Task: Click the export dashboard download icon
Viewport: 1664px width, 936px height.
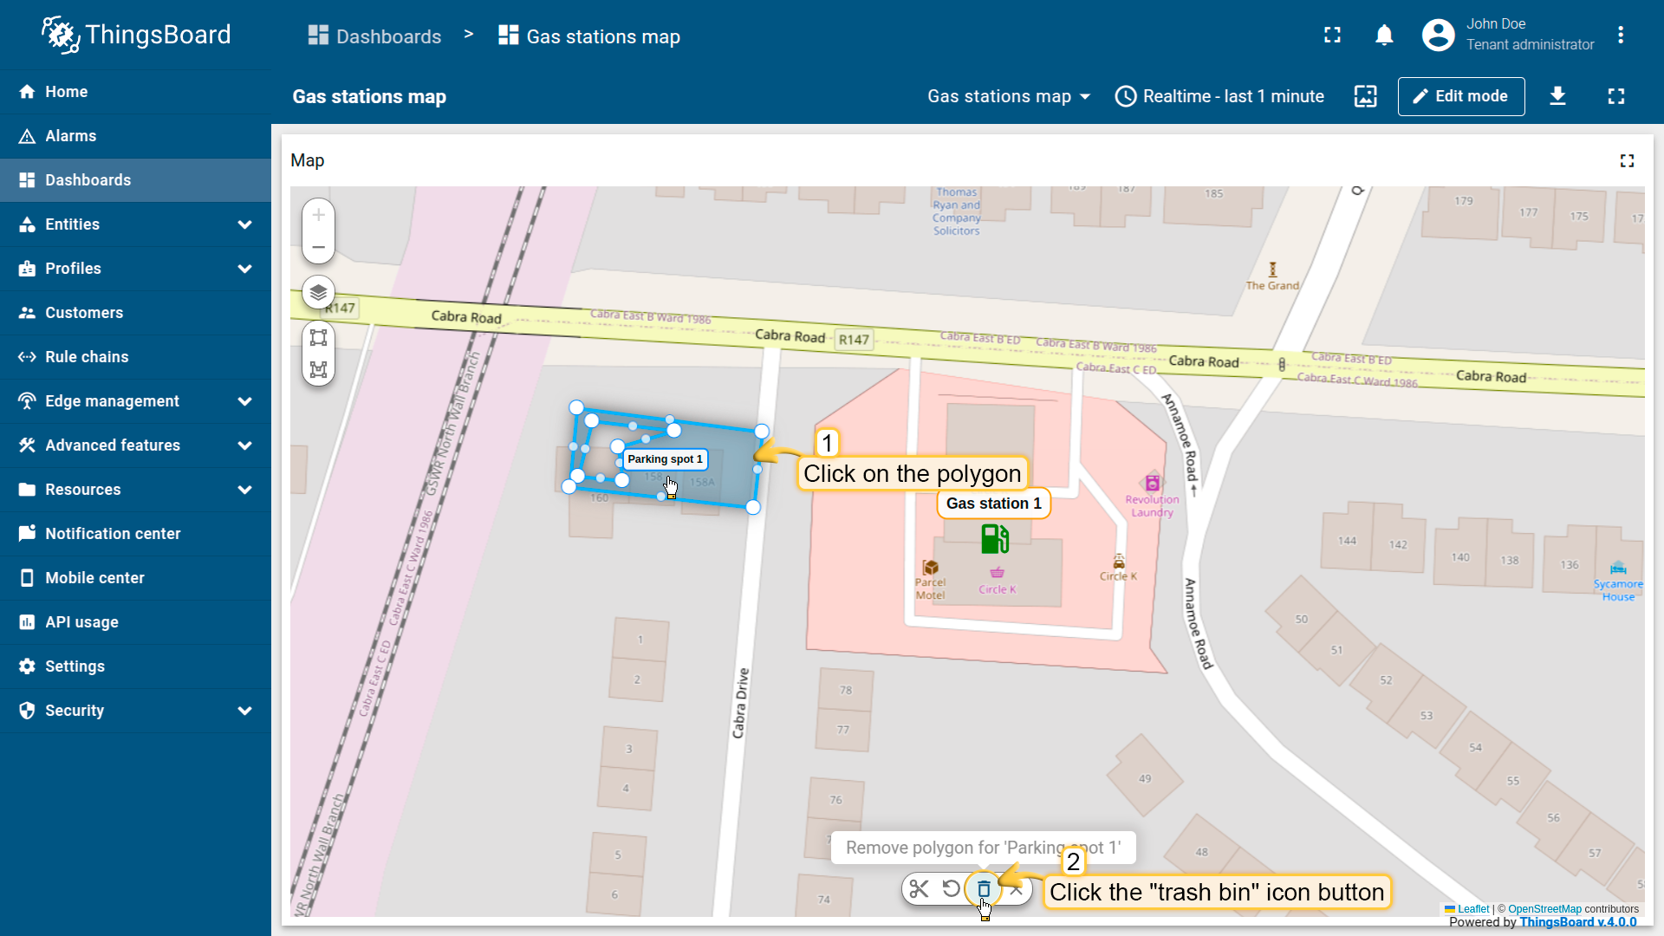Action: (1557, 96)
